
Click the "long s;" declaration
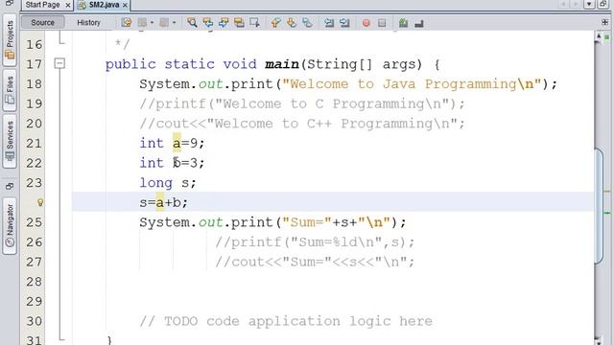(168, 183)
